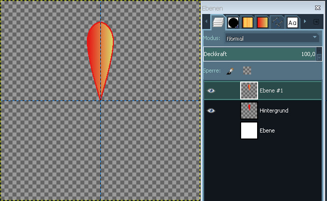The width and height of the screenshot is (327, 201).
Task: Open the Modus blend mode dropdown
Action: tap(272, 37)
